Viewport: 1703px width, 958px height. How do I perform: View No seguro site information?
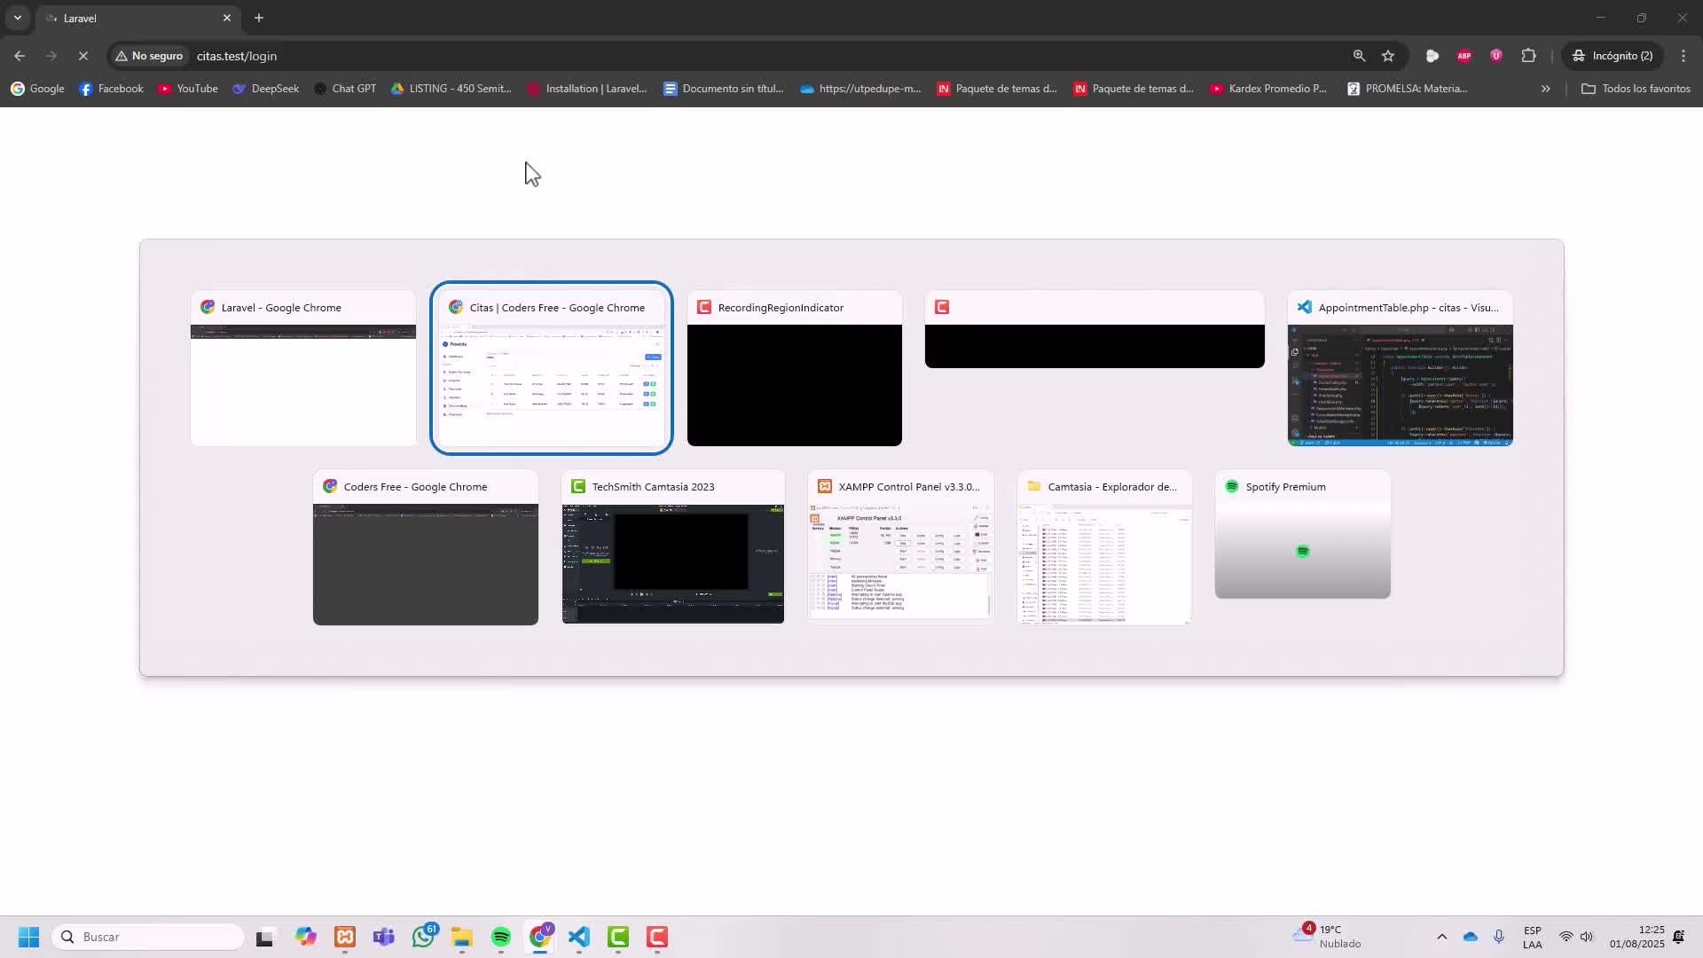[x=149, y=56]
